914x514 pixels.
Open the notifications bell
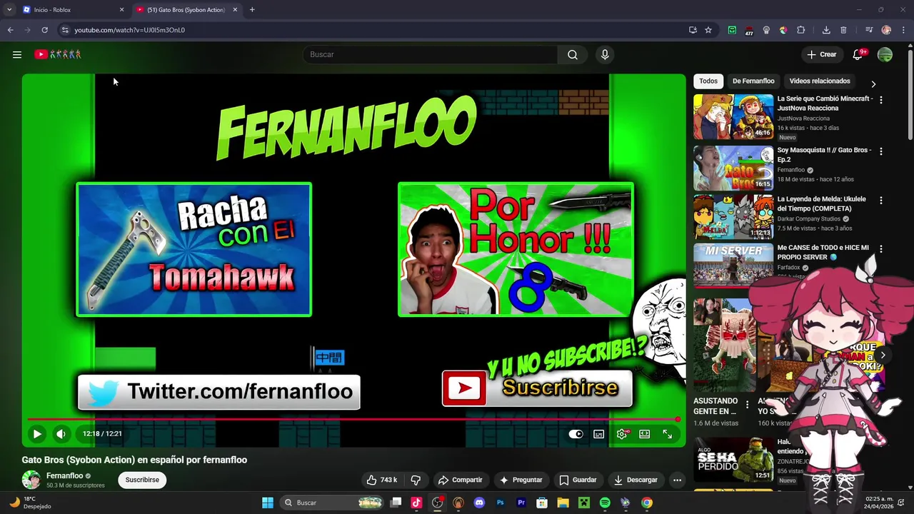pyautogui.click(x=858, y=54)
